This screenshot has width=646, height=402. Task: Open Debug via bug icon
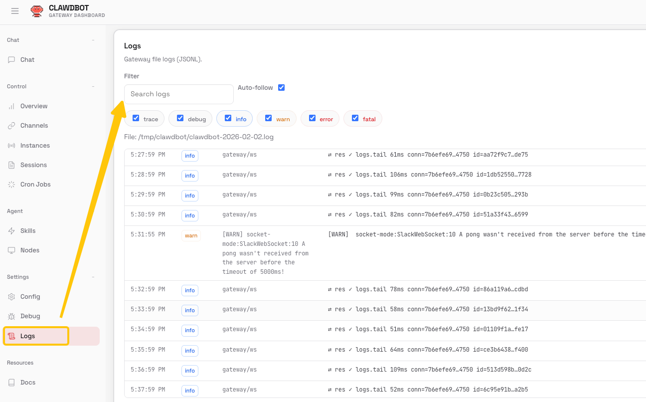pyautogui.click(x=11, y=316)
